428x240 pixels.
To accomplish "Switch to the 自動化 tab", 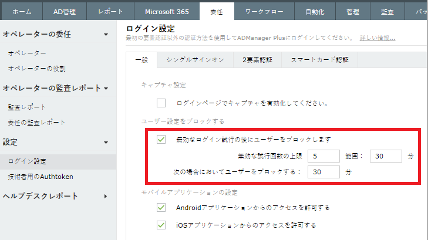I will coord(315,12).
